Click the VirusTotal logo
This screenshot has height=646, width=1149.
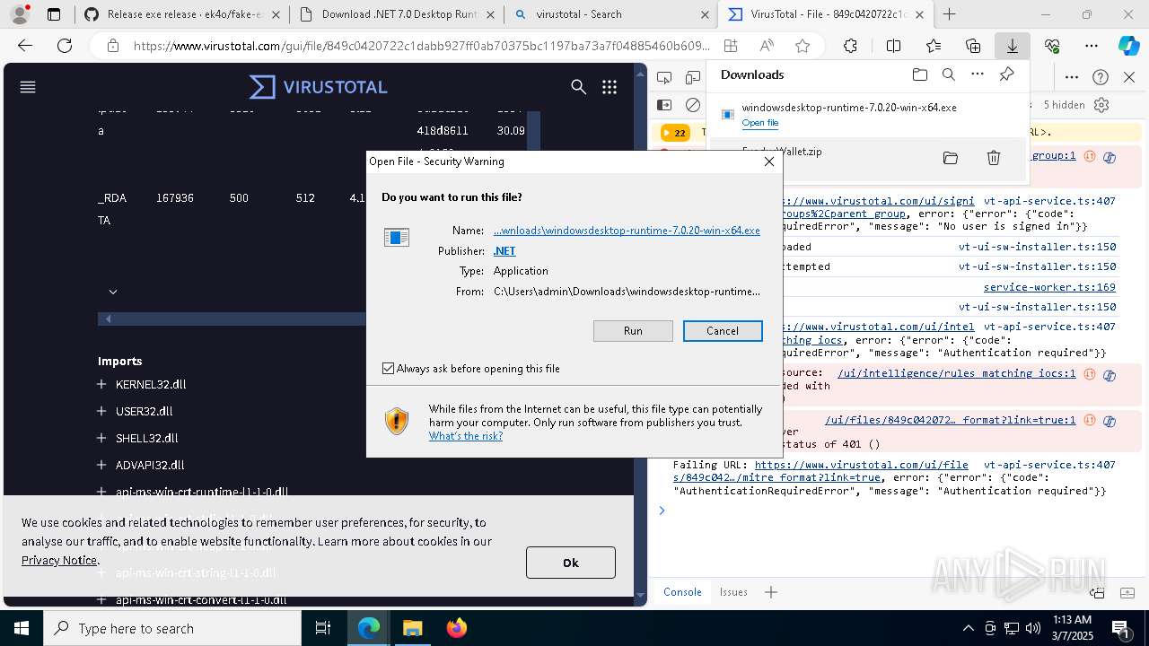coord(319,87)
